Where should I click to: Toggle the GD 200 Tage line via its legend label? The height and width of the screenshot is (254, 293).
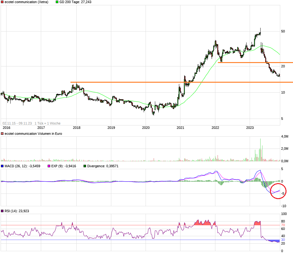pos(75,2)
